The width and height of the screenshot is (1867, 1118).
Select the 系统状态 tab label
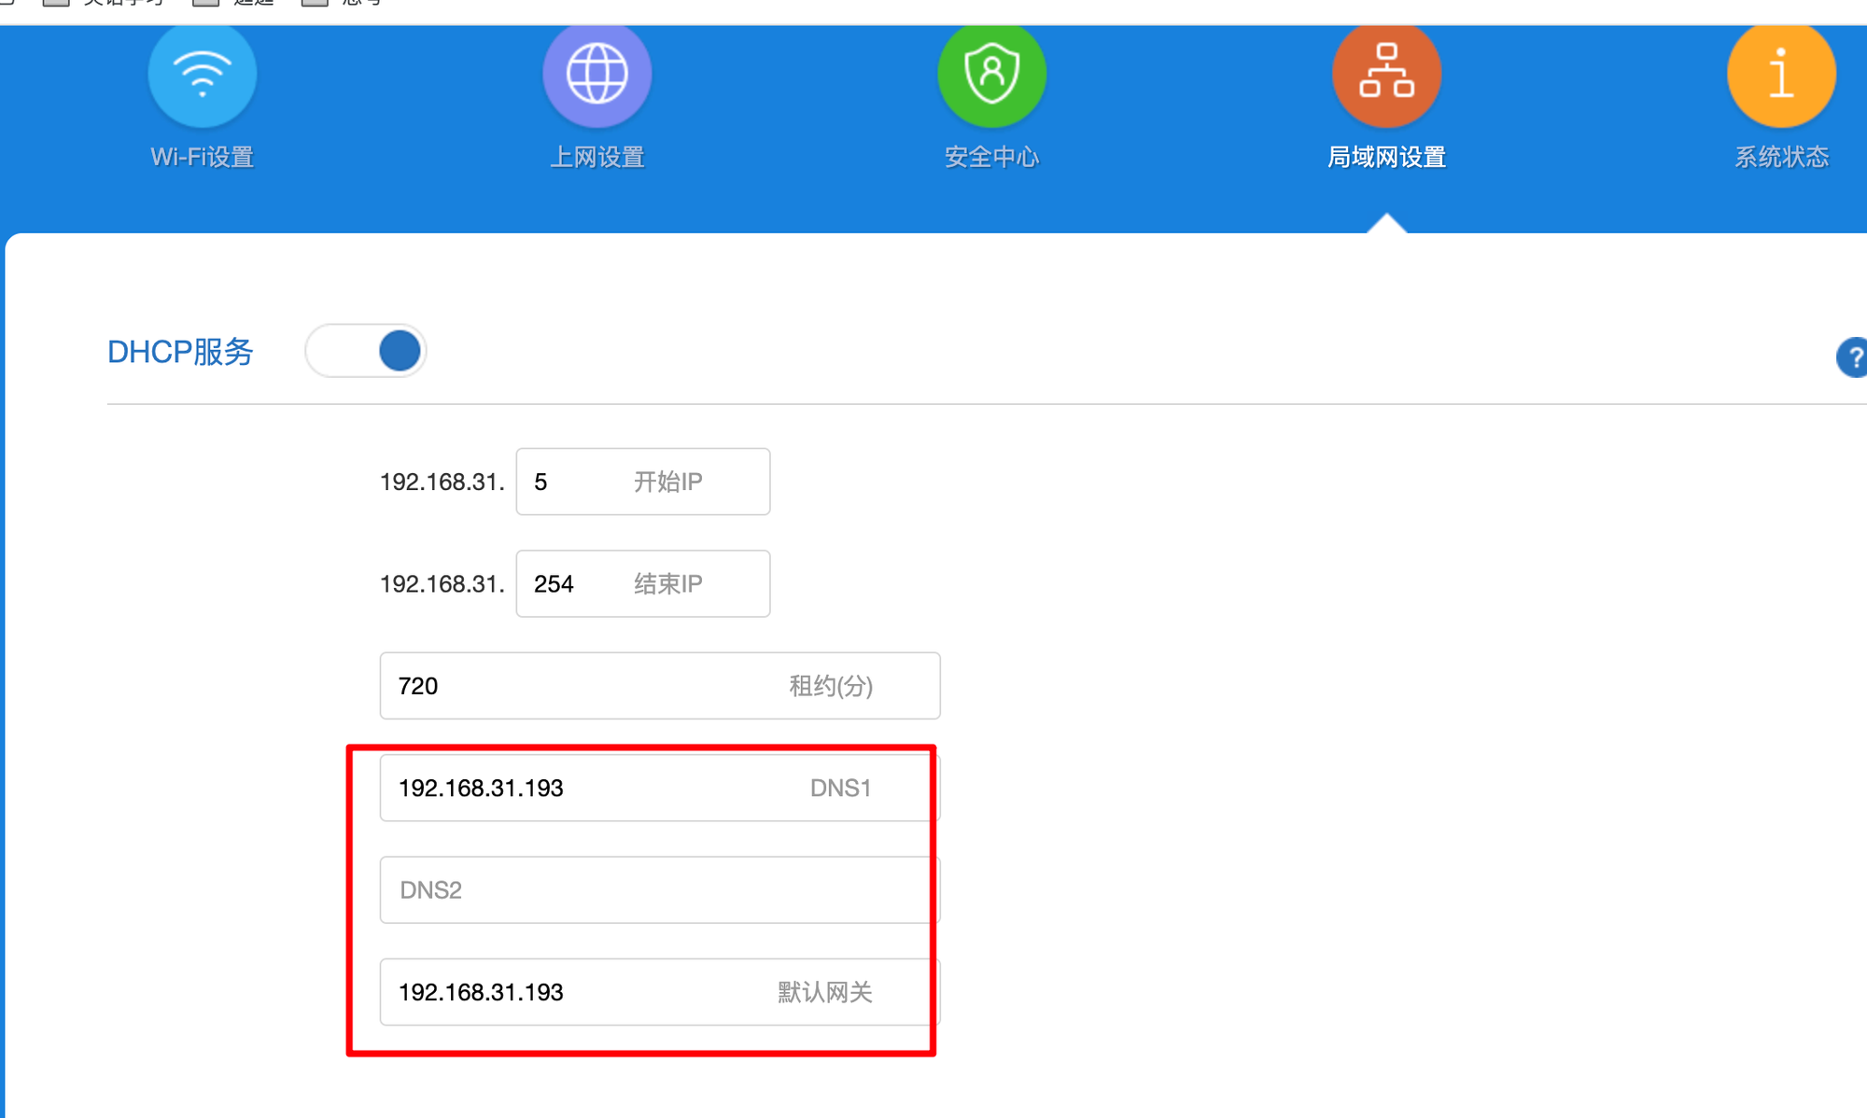click(1782, 157)
